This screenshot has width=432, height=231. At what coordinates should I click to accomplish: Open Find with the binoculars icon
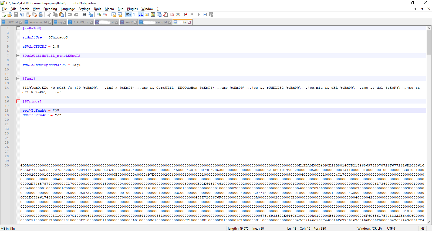[x=85, y=15]
